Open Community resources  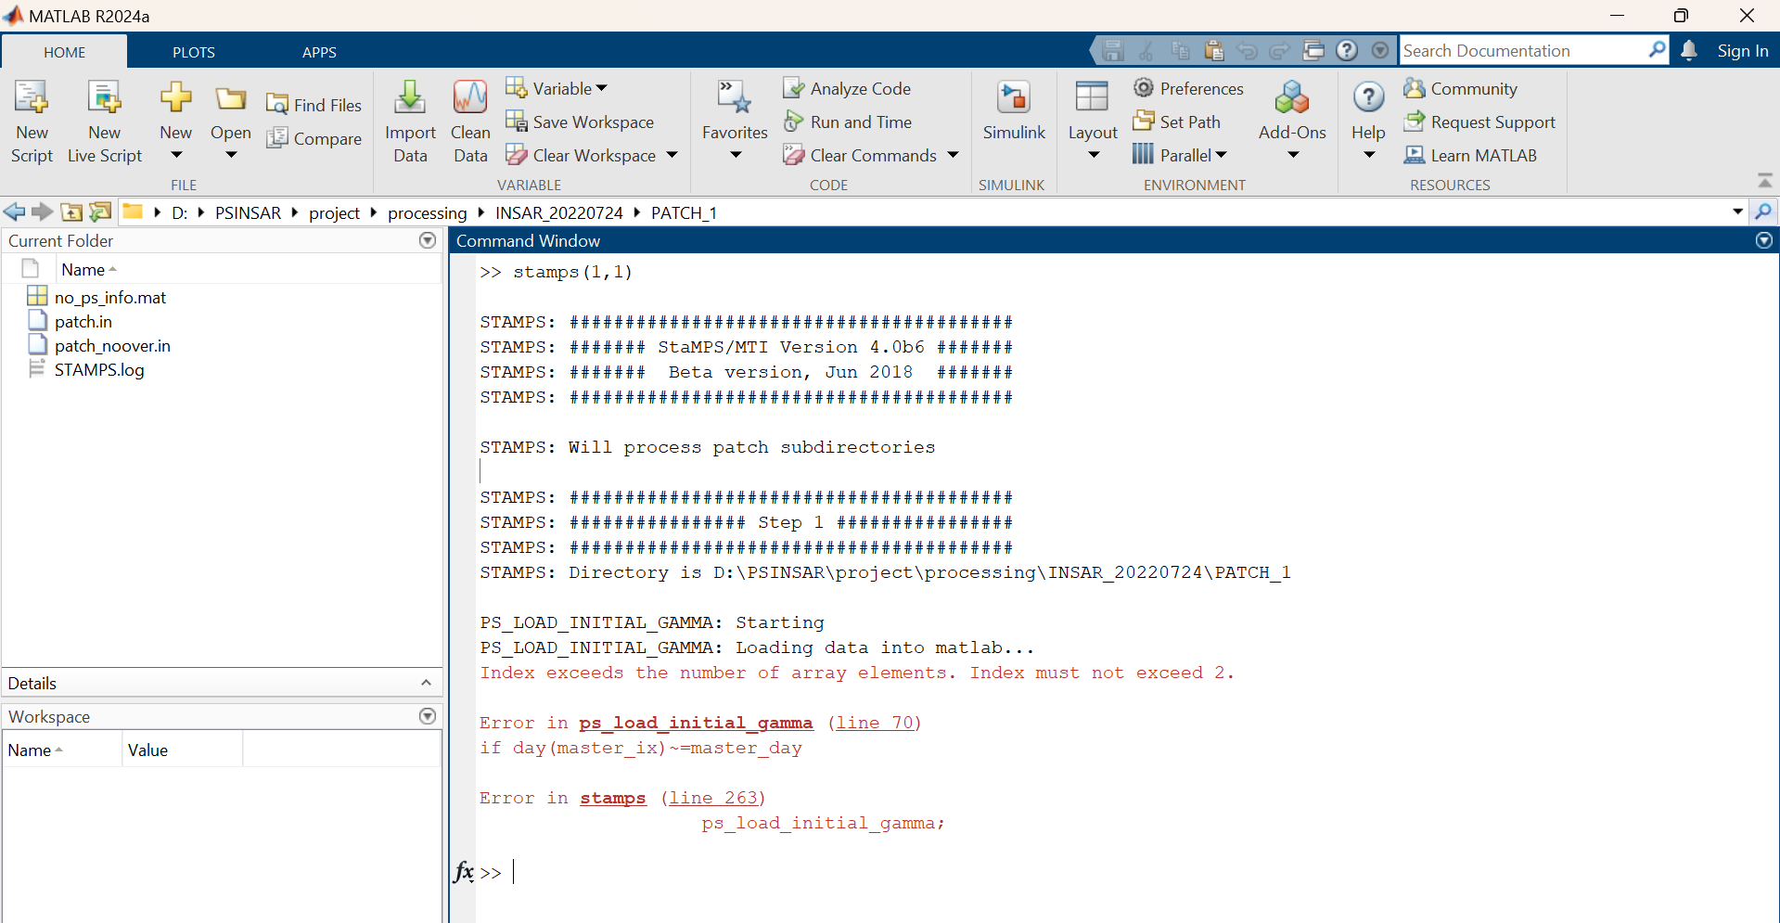(1461, 88)
